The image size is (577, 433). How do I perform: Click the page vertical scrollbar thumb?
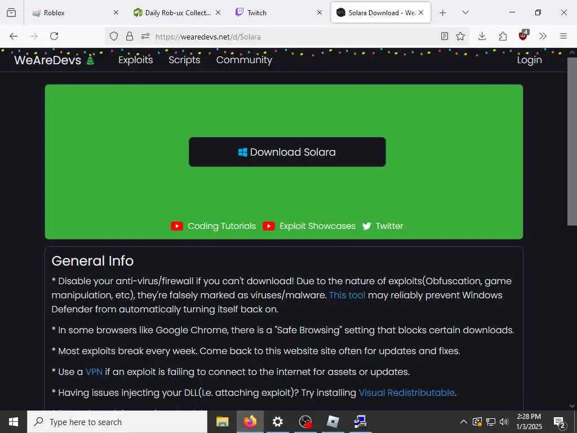tap(572, 141)
